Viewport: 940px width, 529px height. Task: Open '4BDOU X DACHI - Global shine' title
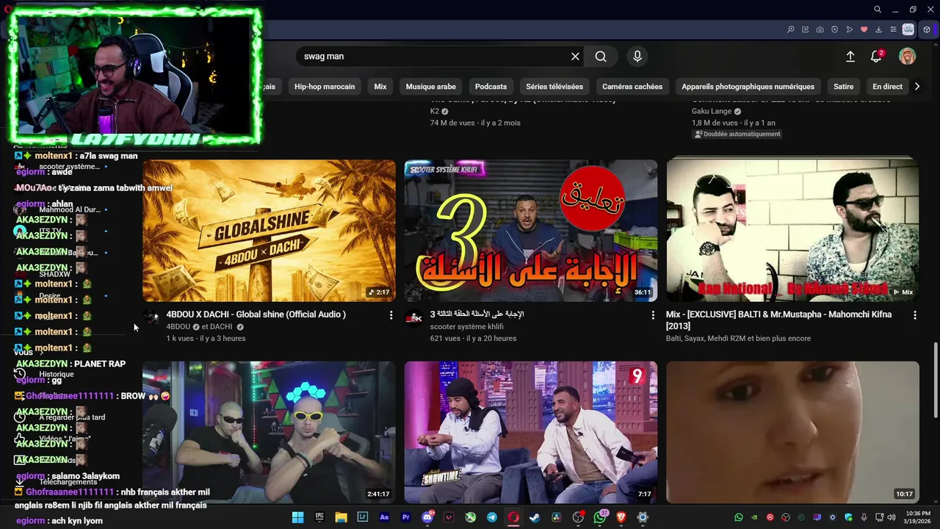point(256,314)
